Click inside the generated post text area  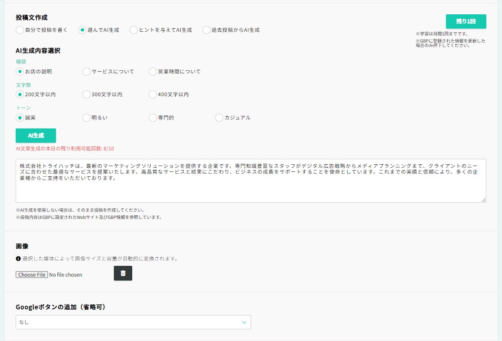pyautogui.click(x=251, y=180)
